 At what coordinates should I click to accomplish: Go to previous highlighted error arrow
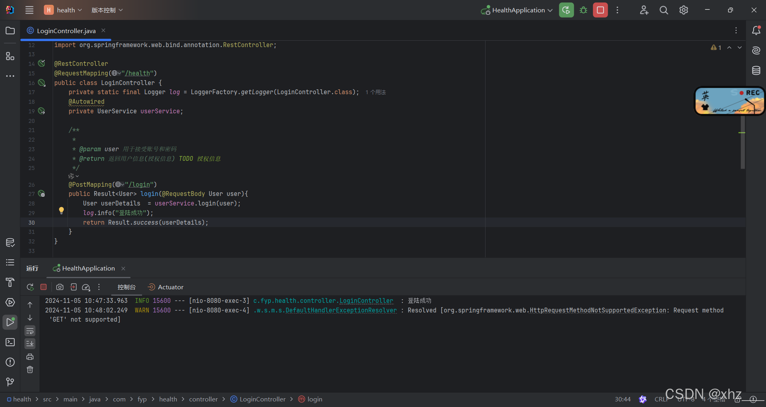(729, 47)
